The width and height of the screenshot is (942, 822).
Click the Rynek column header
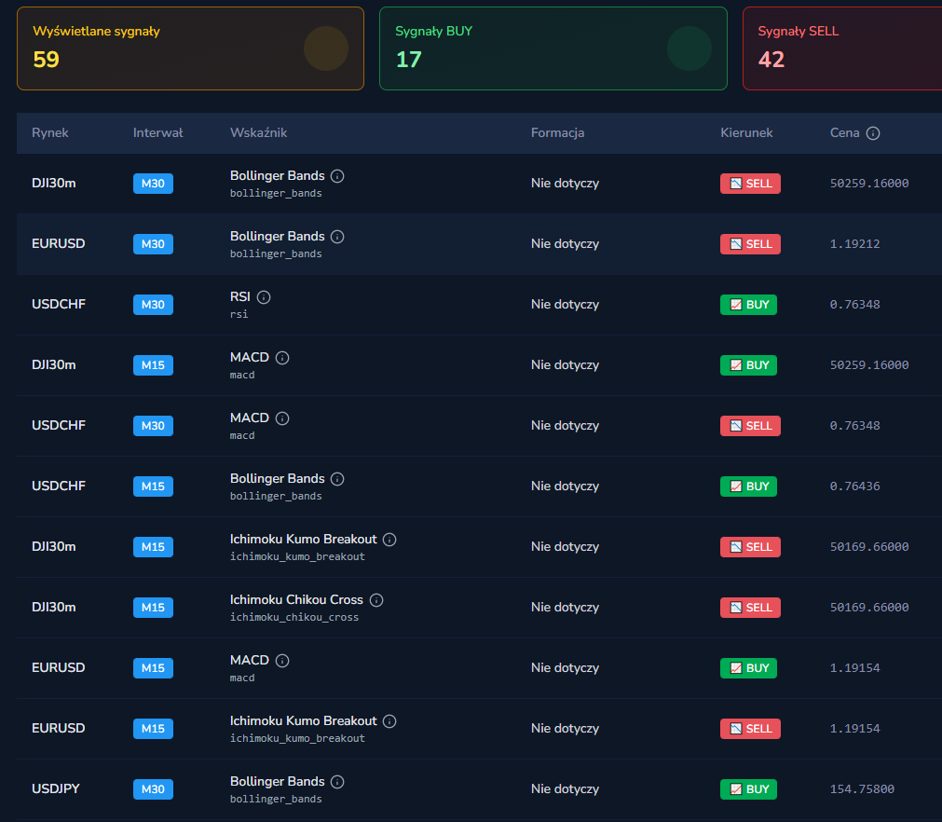pos(50,133)
